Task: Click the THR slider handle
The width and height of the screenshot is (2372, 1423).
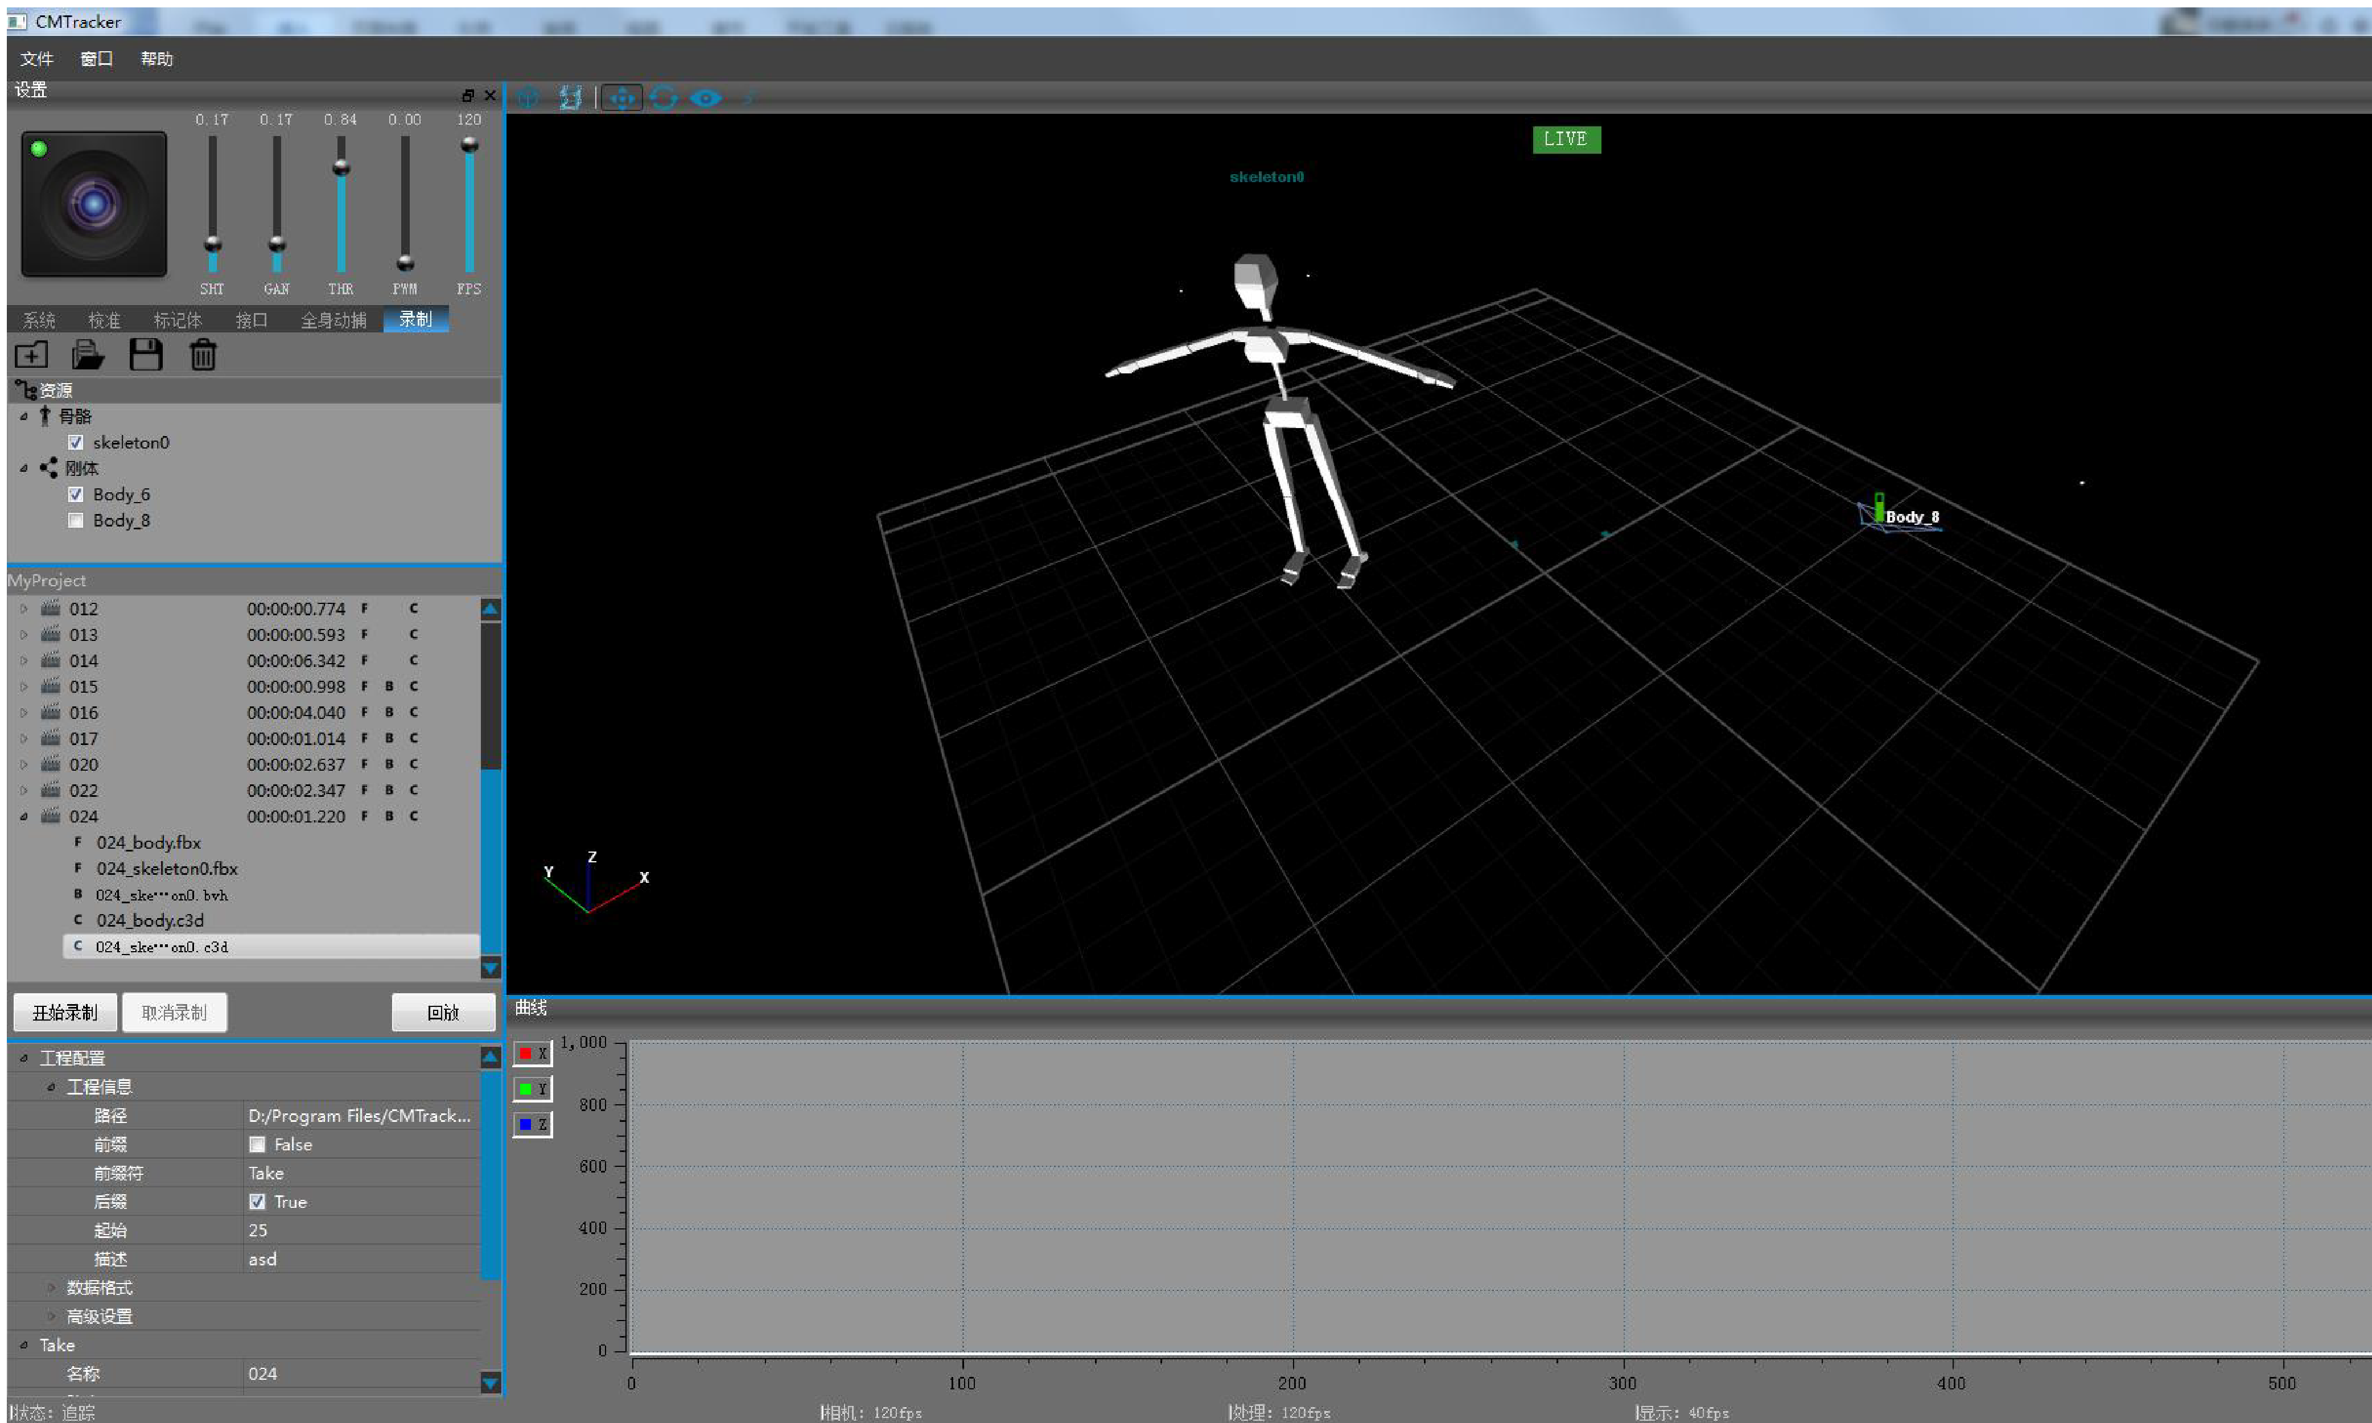Action: [x=341, y=168]
